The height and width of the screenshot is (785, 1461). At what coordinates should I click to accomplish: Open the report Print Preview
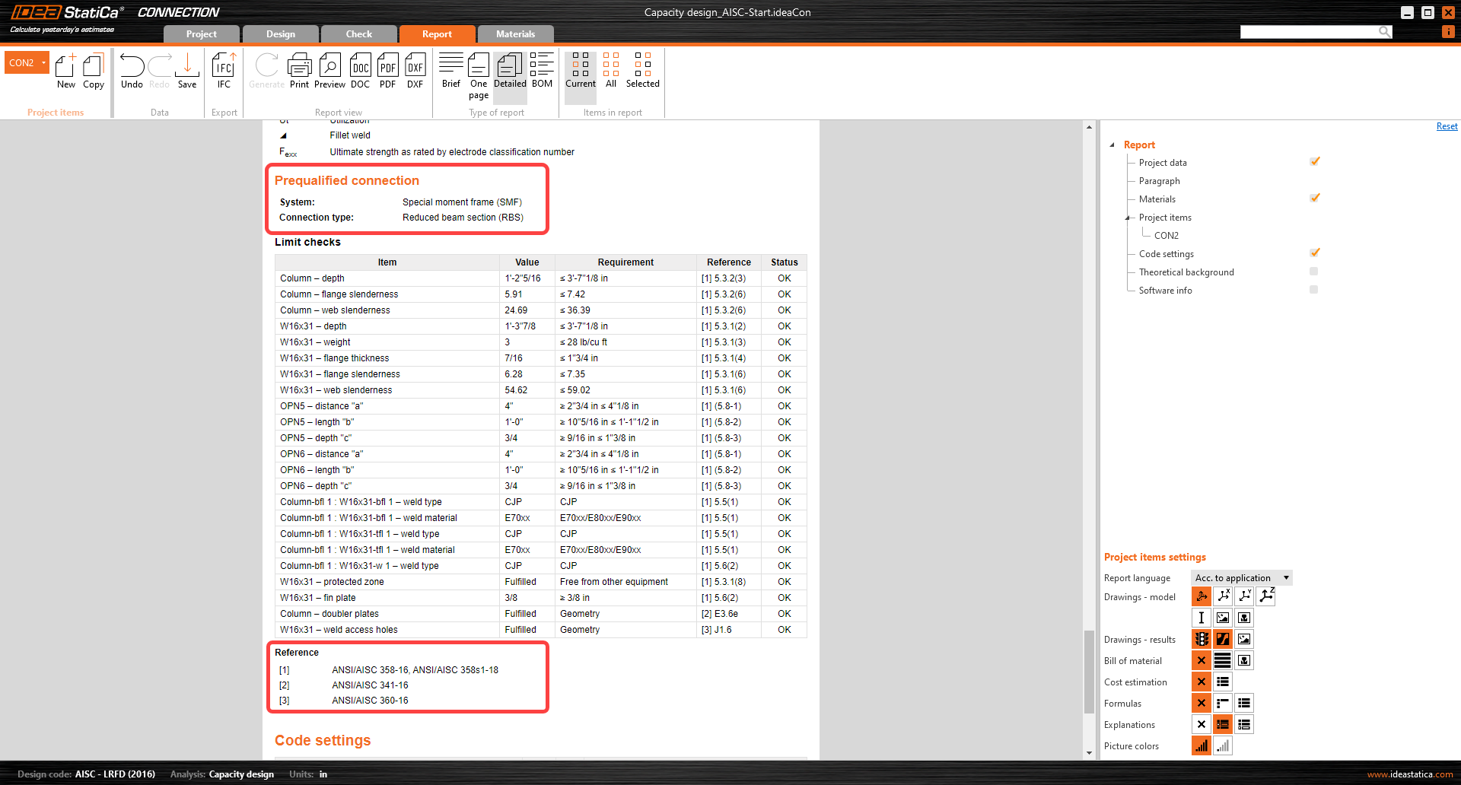tap(329, 71)
